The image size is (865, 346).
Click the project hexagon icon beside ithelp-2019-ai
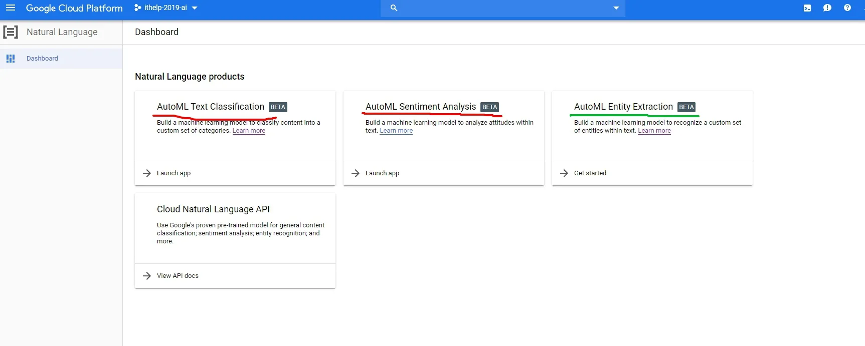(138, 8)
